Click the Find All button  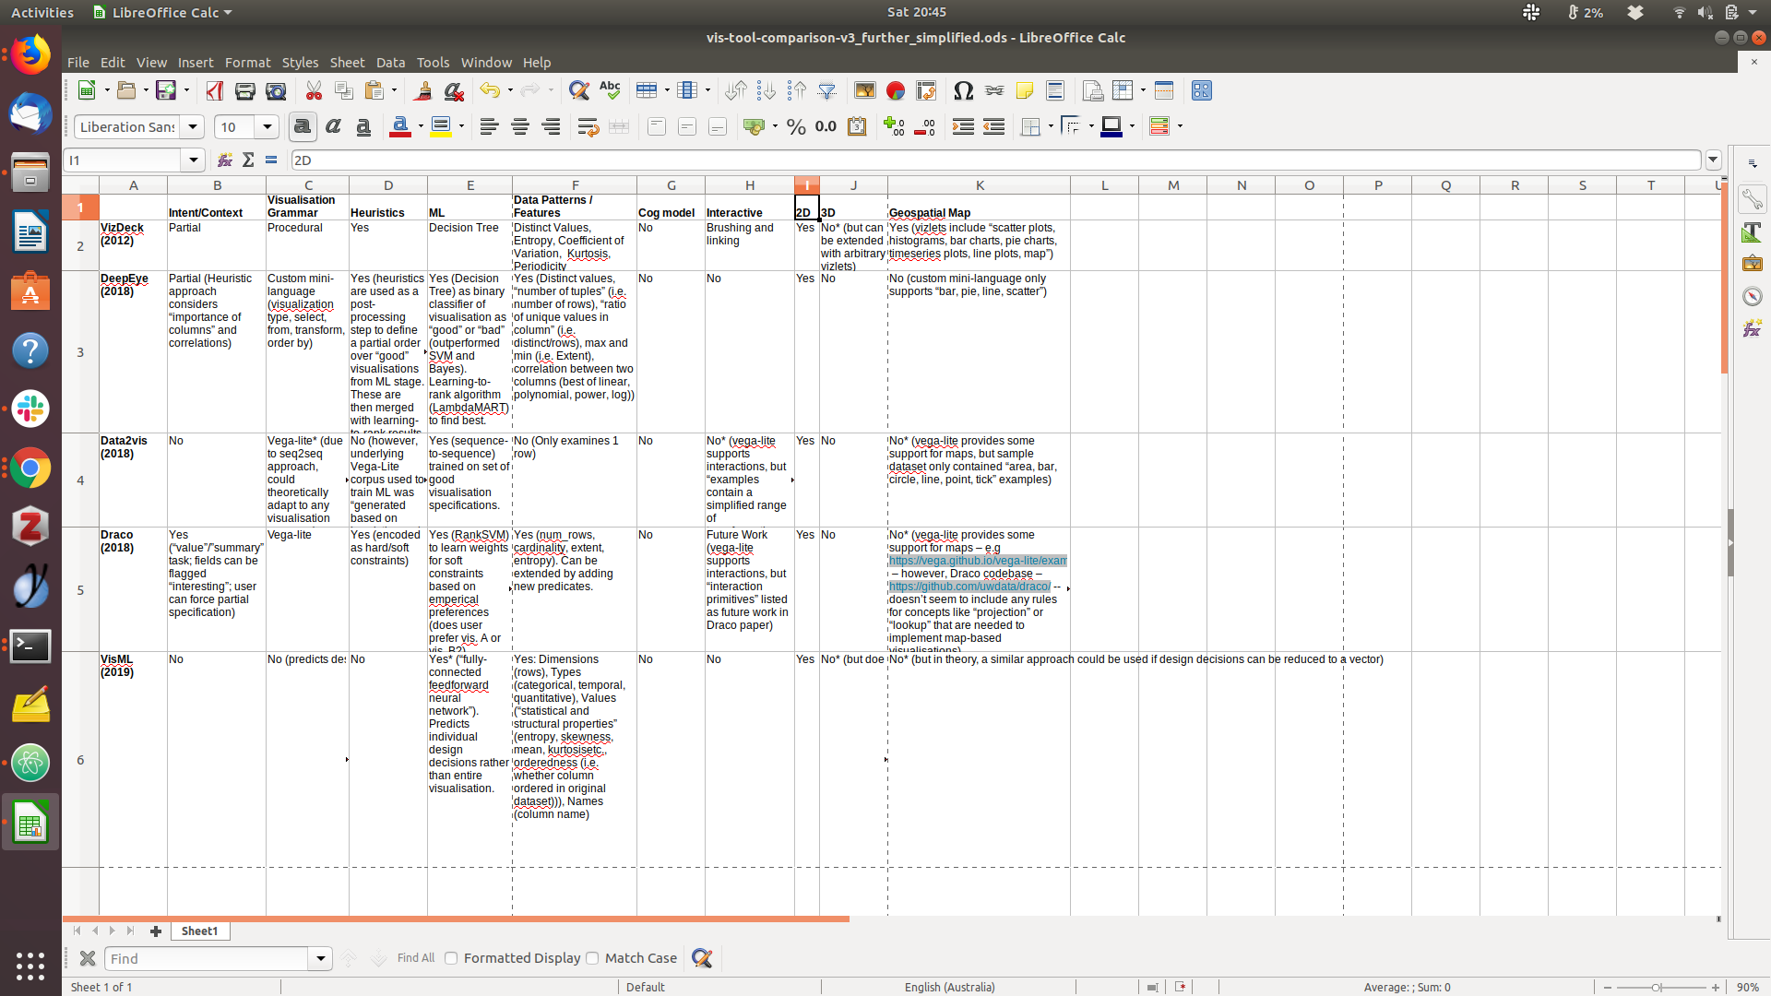pos(415,958)
